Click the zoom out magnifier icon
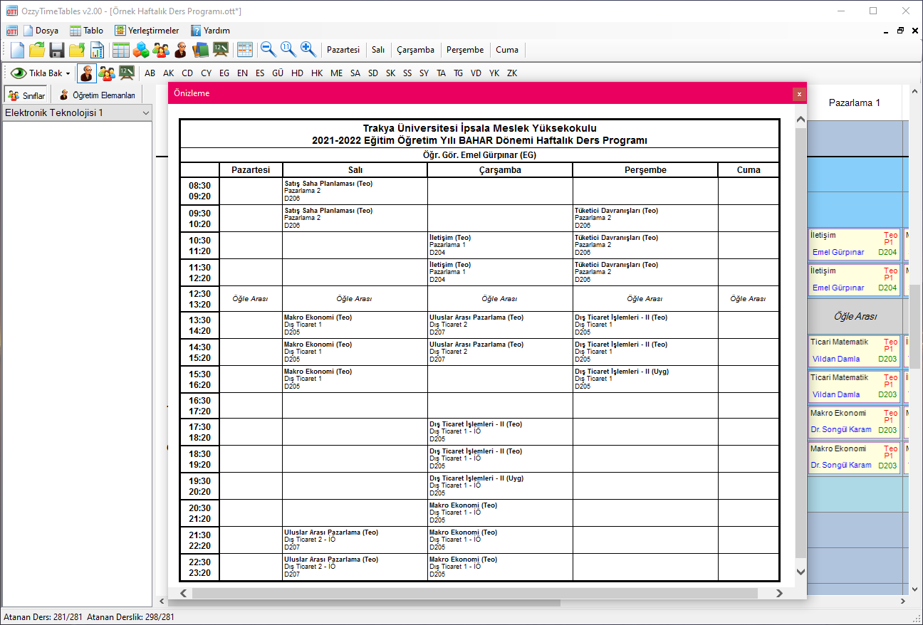Screen dimensions: 923x625 (x=268, y=49)
